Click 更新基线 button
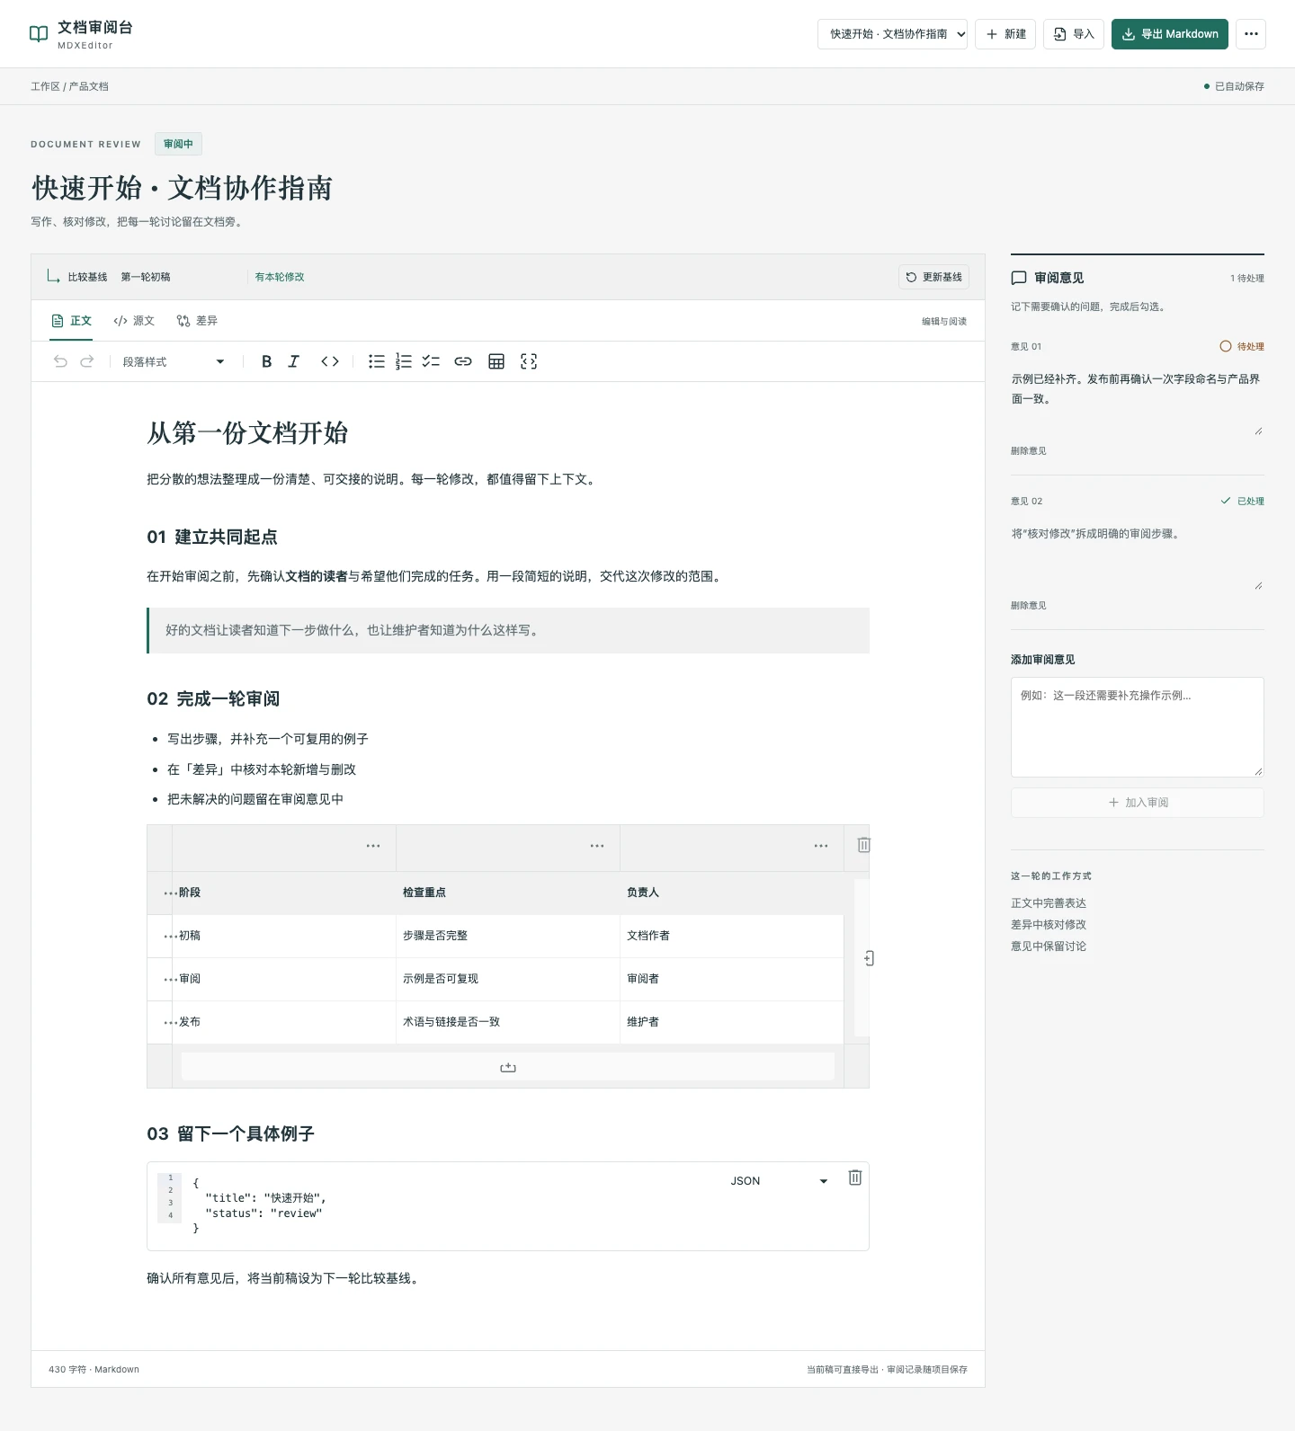Viewport: 1295px width, 1431px height. (x=933, y=277)
